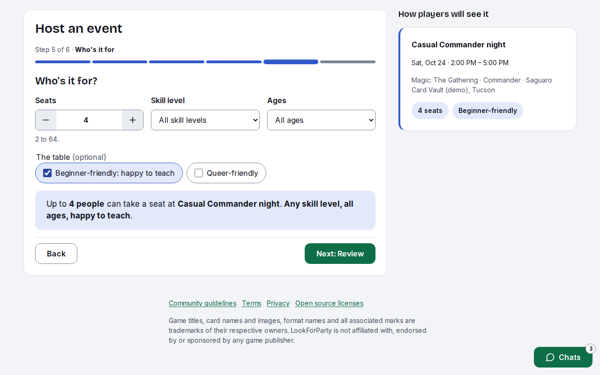Click the first step progress segment

click(x=63, y=62)
